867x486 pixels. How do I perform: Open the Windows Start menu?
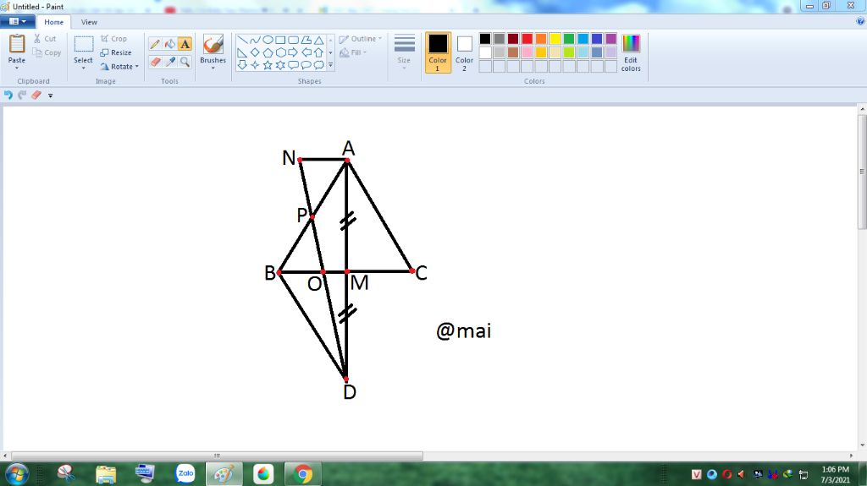pos(16,474)
